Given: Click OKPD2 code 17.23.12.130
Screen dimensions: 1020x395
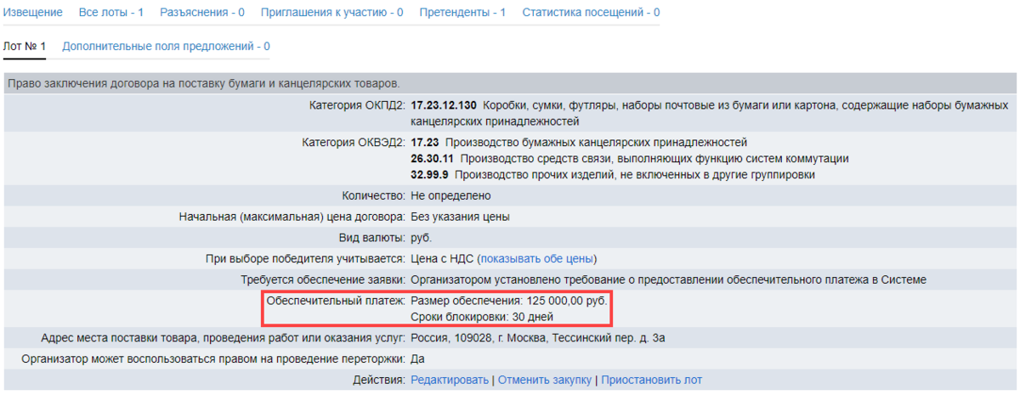Looking at the screenshot, I should pos(443,106).
